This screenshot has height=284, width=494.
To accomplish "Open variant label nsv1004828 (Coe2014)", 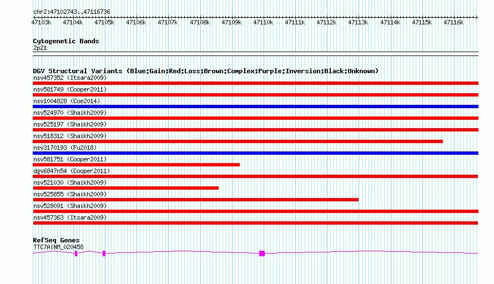I will [67, 101].
